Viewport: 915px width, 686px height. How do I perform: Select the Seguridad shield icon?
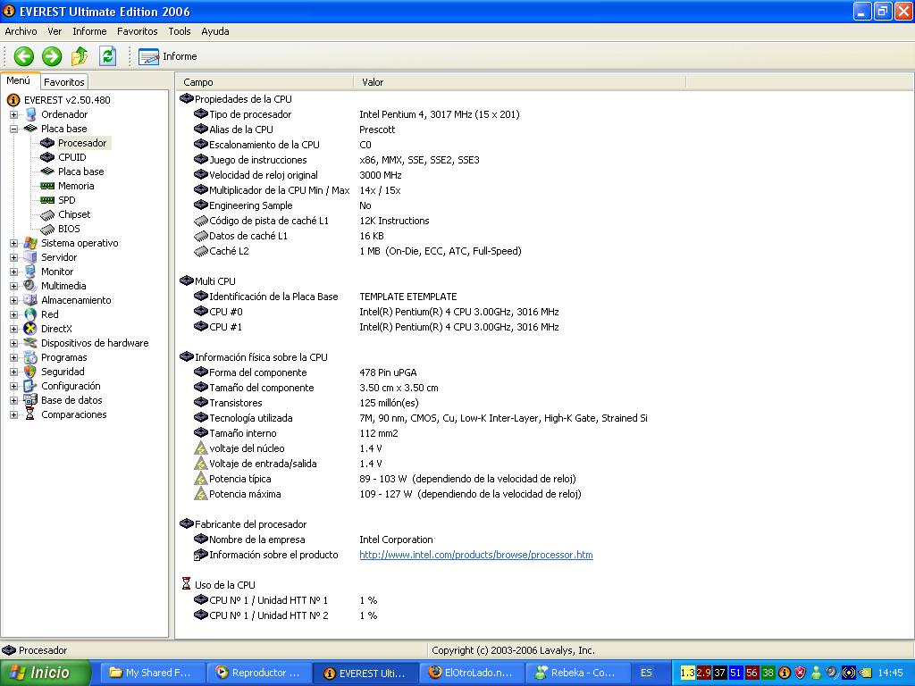(30, 372)
